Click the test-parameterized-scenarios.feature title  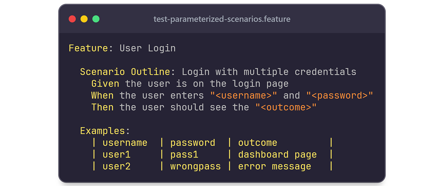222,19
